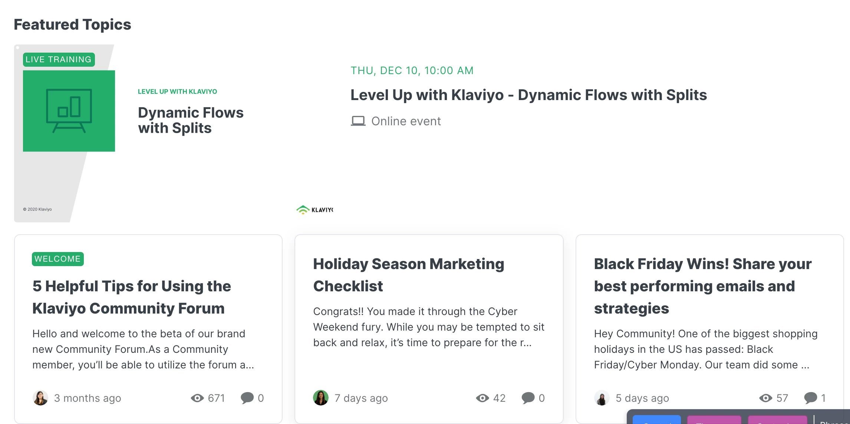Click the 'Hello and welcome to the beta' excerpt

143,349
